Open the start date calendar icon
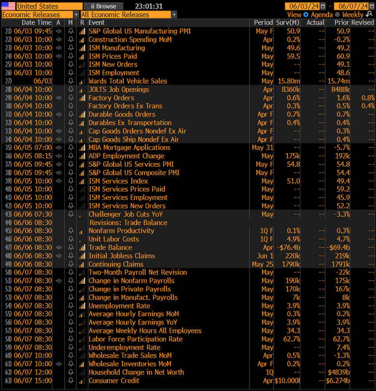 (323, 6)
